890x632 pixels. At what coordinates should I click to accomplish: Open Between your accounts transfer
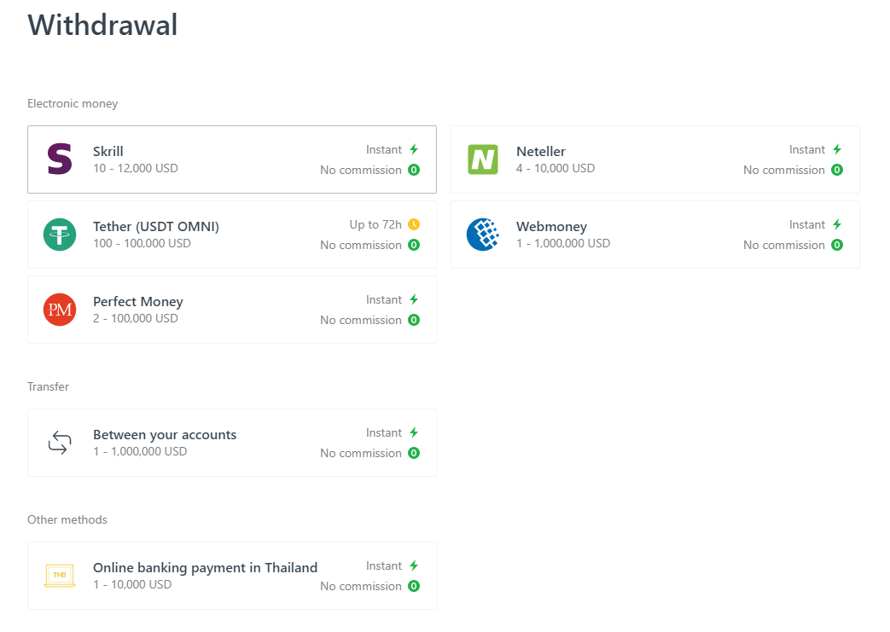231,443
